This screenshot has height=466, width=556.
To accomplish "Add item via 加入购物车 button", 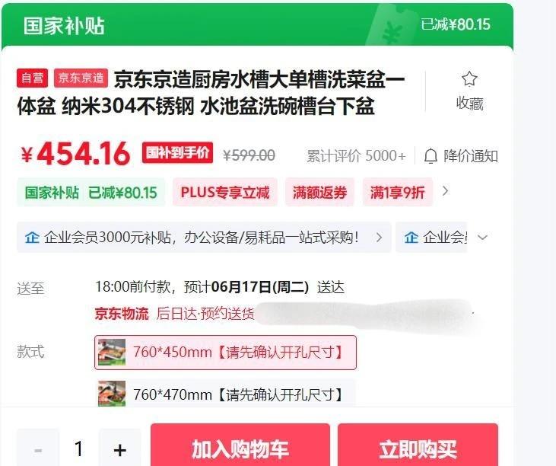I will pos(240,445).
